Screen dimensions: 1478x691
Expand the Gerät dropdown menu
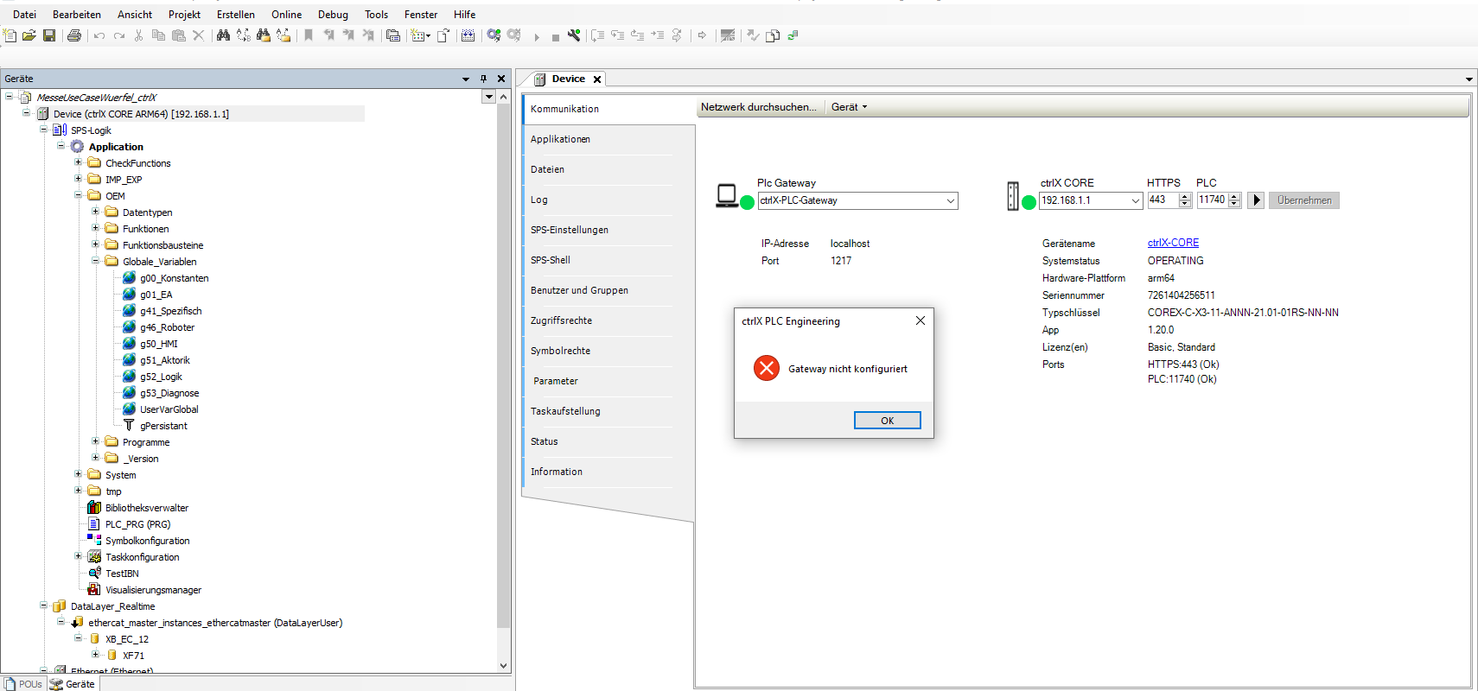pos(849,107)
